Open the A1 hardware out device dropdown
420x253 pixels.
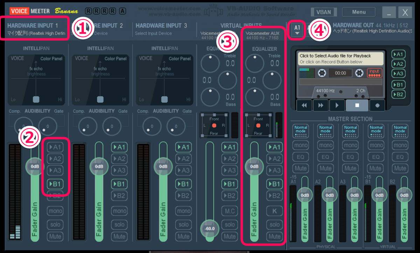click(297, 29)
